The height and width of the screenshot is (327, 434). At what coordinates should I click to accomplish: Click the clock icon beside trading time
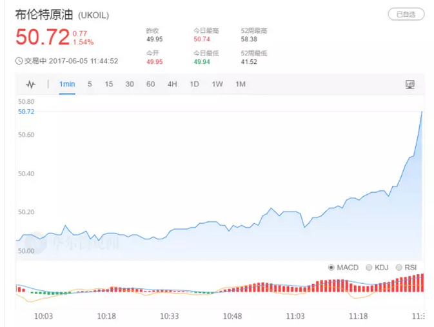[x=19, y=61]
